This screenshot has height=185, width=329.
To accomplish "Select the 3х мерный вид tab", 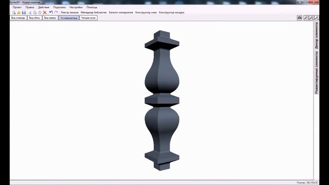I will click(x=69, y=18).
